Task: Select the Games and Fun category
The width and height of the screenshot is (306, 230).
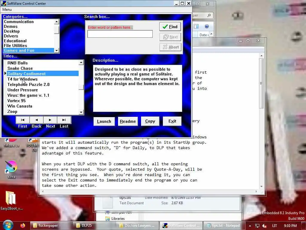Action: 29,50
